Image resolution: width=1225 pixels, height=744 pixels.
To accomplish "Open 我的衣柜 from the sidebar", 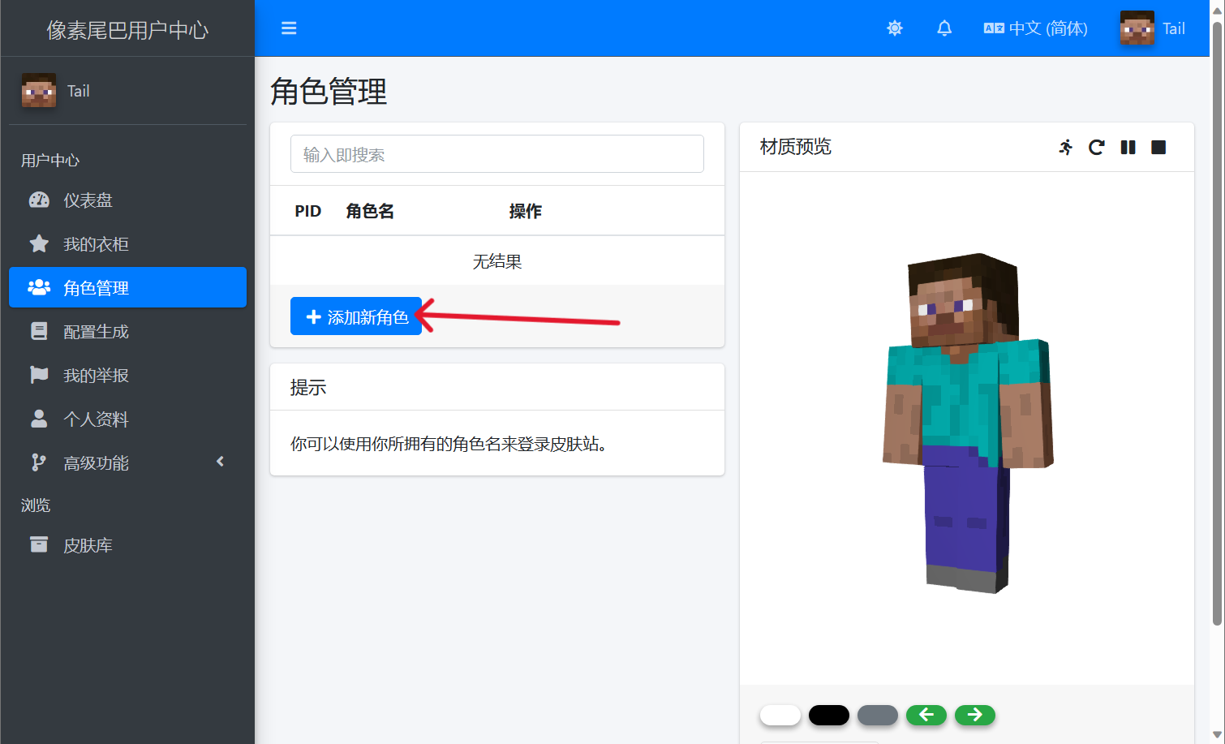I will [127, 244].
